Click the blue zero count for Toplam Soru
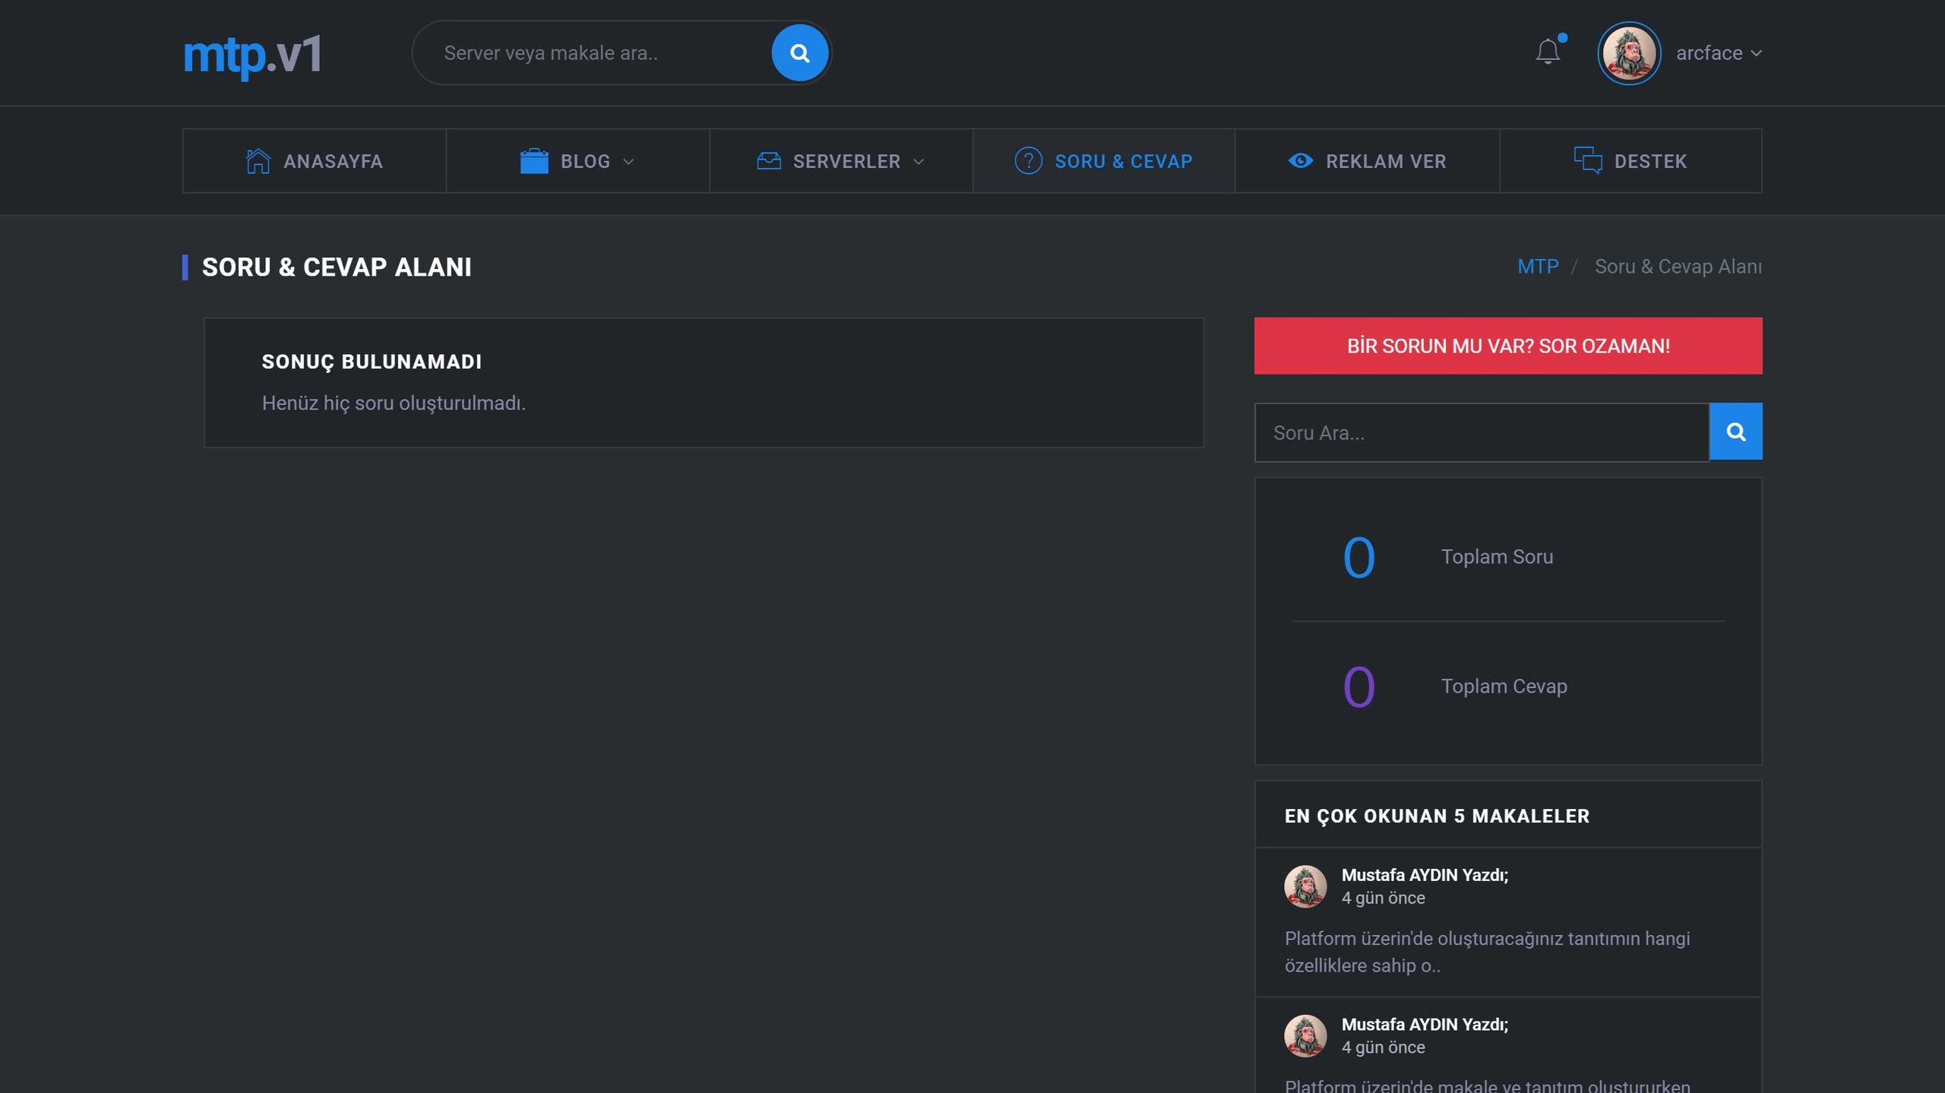Viewport: 1945px width, 1093px height. tap(1358, 558)
